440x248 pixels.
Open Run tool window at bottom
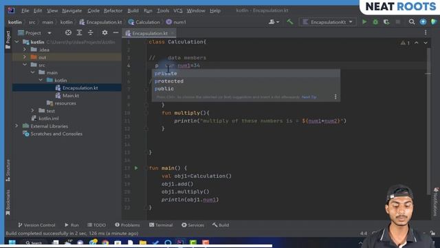click(71, 225)
